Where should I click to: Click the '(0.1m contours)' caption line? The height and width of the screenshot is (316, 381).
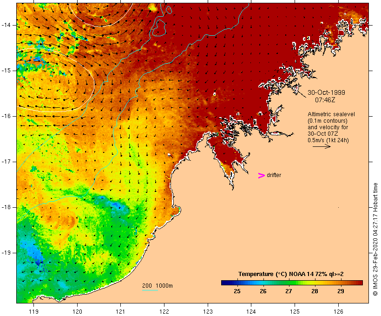(x=328, y=121)
